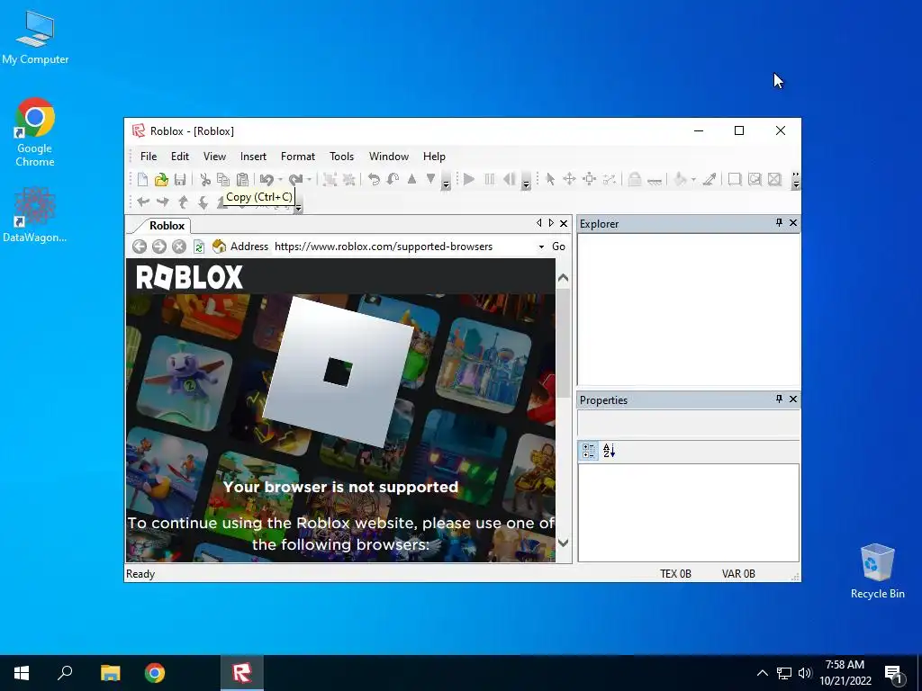Click the Lock padlock tool icon
The height and width of the screenshot is (691, 922).
[x=635, y=179]
